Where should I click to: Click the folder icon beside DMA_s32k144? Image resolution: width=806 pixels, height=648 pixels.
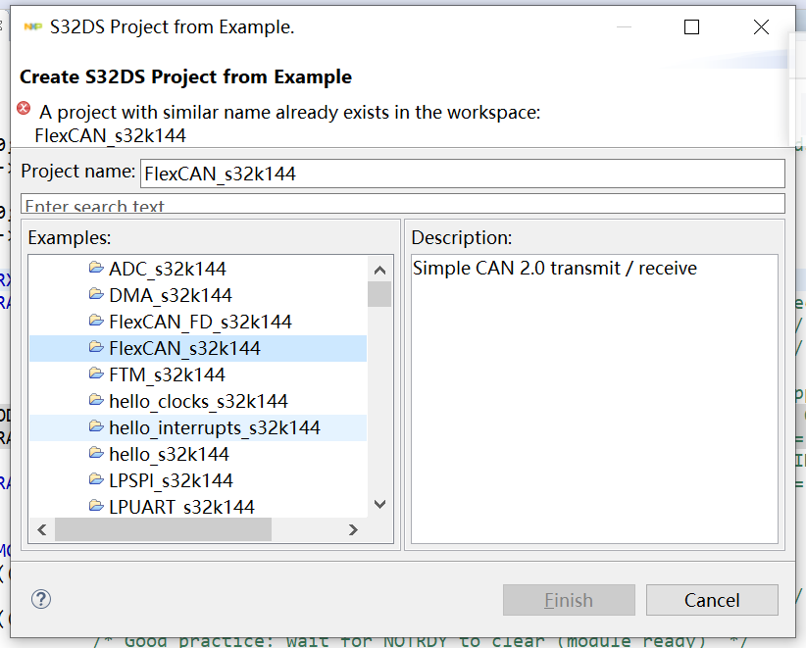click(x=96, y=295)
